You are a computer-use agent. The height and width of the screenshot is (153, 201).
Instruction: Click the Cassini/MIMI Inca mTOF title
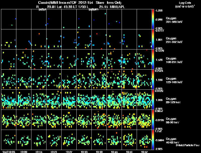[57, 3]
